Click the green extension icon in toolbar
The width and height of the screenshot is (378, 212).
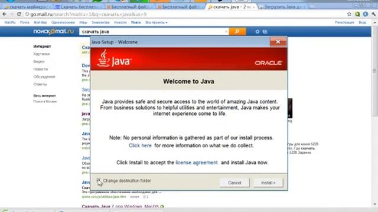pos(357,14)
